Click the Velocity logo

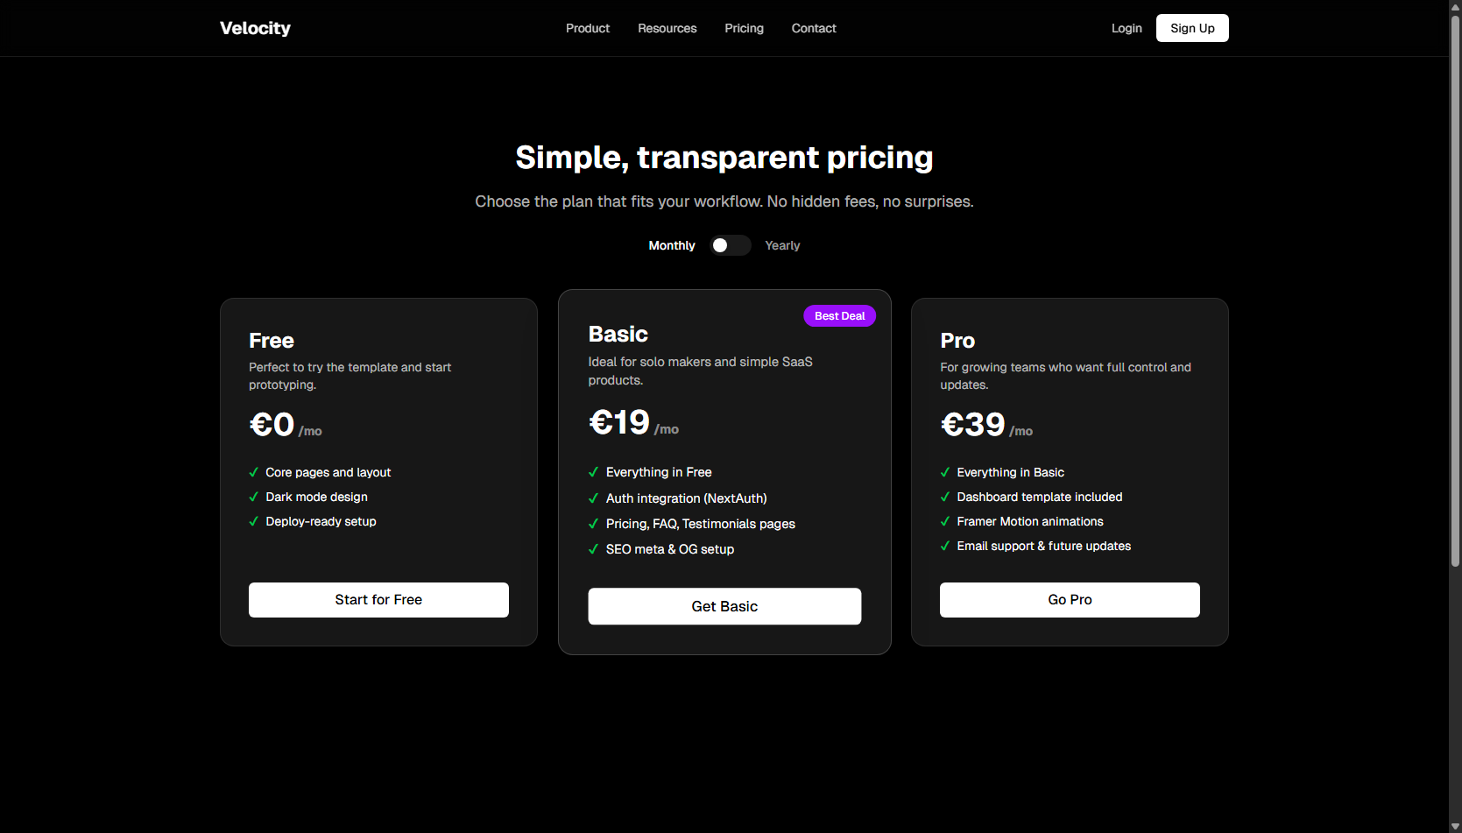(255, 28)
